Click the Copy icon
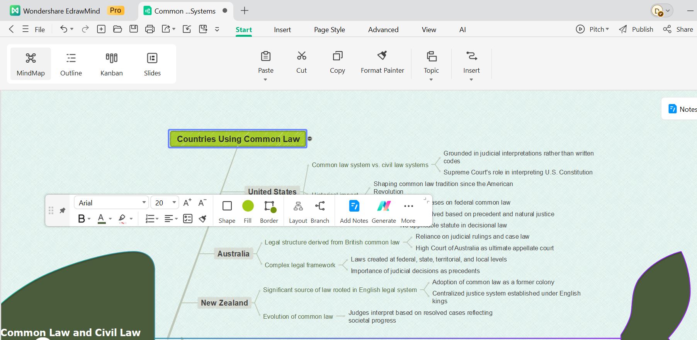Image resolution: width=697 pixels, height=340 pixels. tap(337, 56)
